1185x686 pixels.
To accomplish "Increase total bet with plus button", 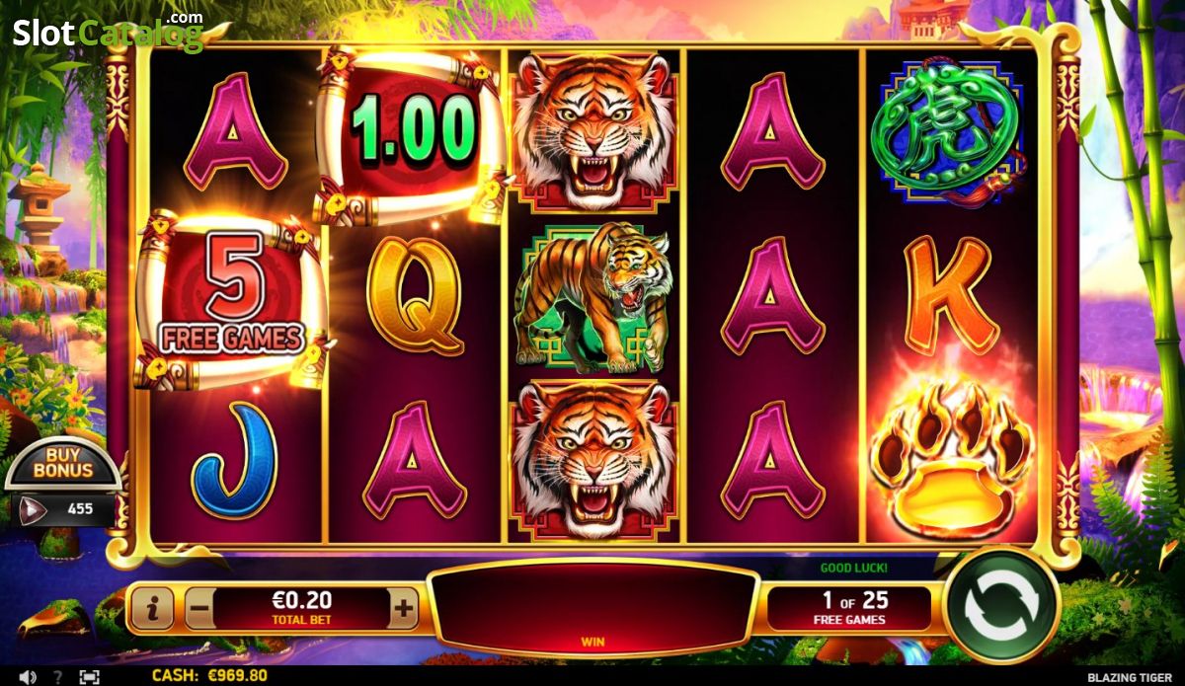I will pos(403,609).
